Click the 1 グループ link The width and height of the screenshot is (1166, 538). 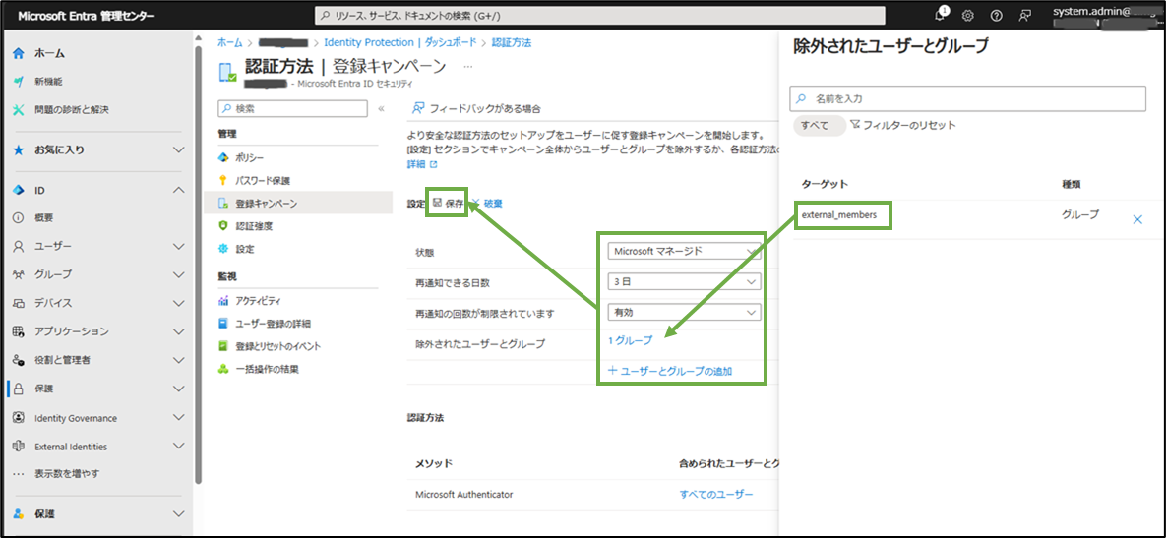coord(630,340)
